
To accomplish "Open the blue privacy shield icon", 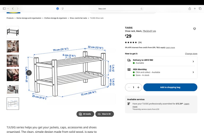I will pyautogui.click(x=57, y=9).
